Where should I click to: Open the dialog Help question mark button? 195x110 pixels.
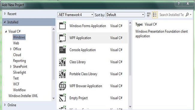tap(178, 4)
